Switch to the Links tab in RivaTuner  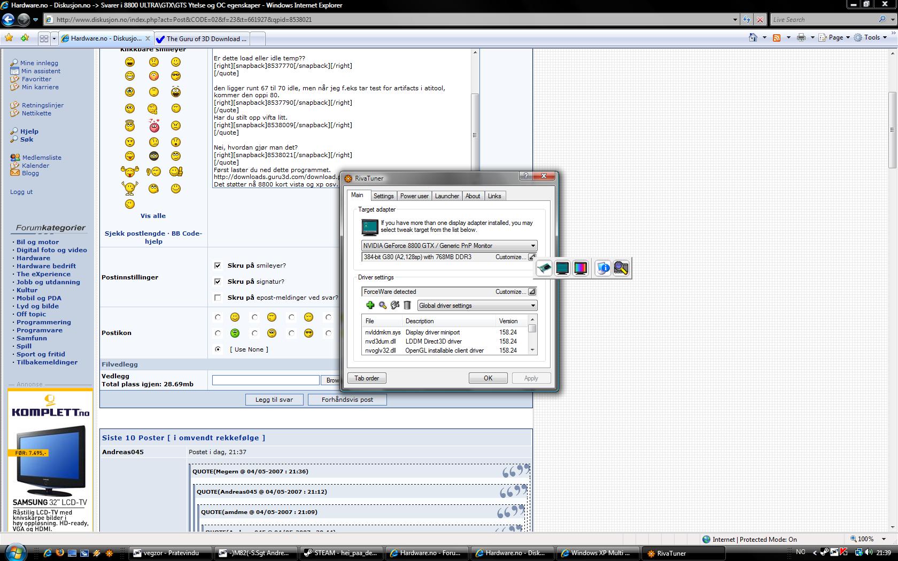click(x=494, y=196)
